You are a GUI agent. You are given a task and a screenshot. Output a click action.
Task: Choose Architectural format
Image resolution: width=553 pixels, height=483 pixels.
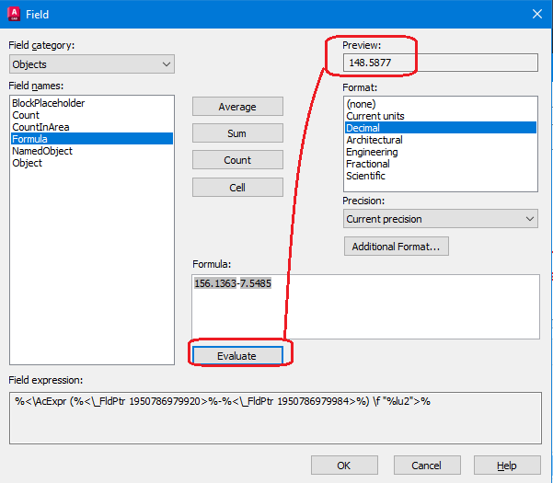441,140
